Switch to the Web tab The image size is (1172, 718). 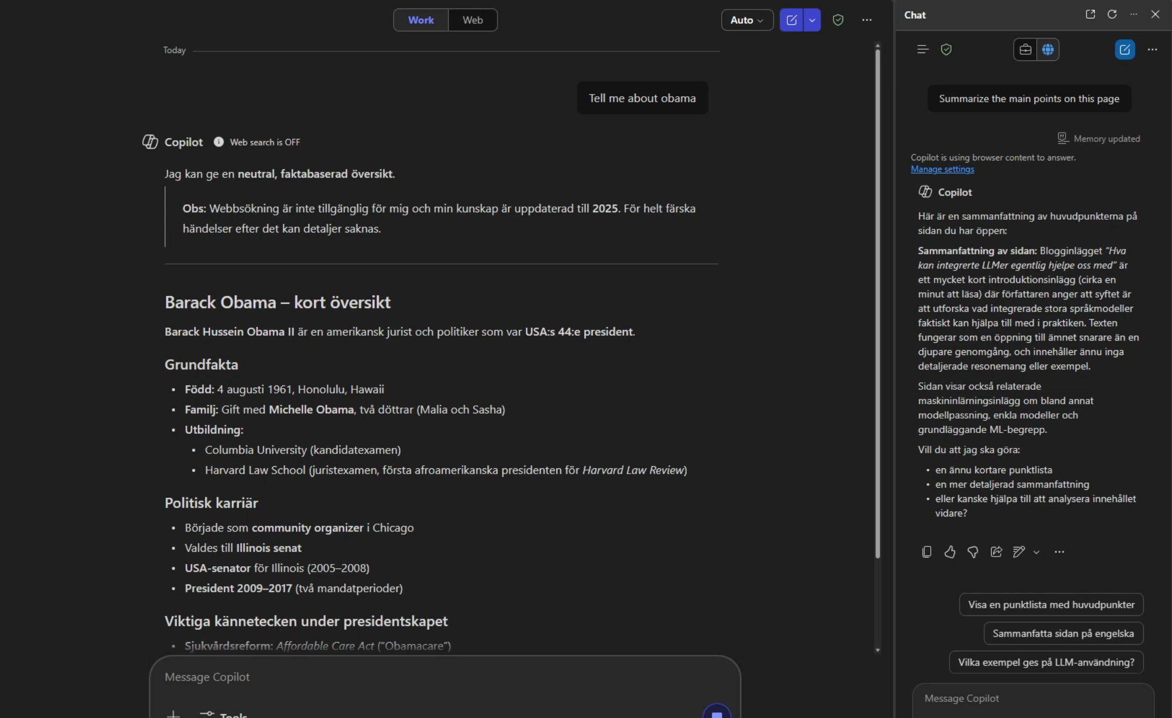point(472,20)
